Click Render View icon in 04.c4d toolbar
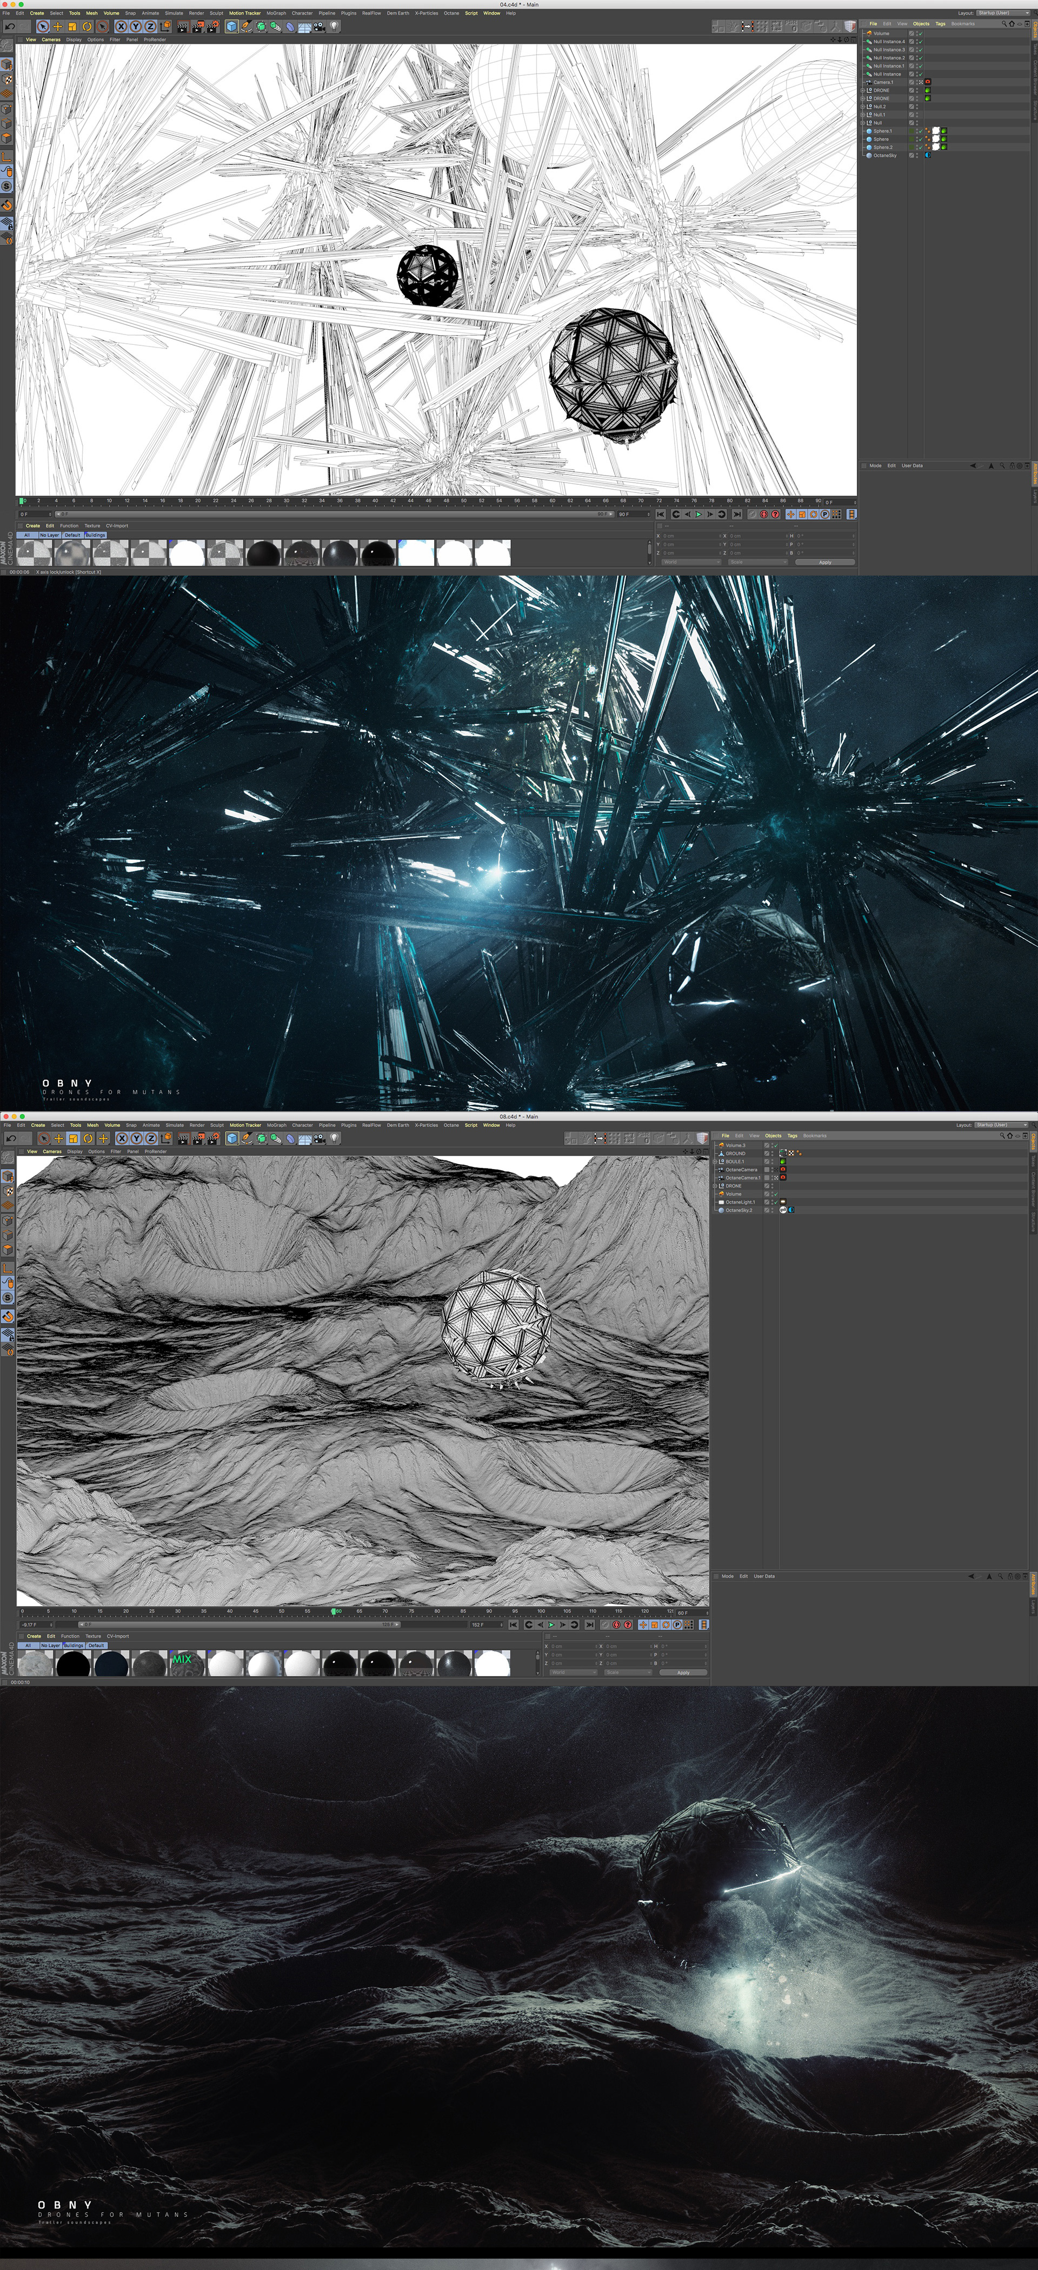The height and width of the screenshot is (2270, 1038). tap(183, 26)
